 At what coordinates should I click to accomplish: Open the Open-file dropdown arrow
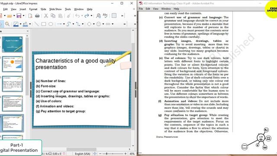(14, 16)
